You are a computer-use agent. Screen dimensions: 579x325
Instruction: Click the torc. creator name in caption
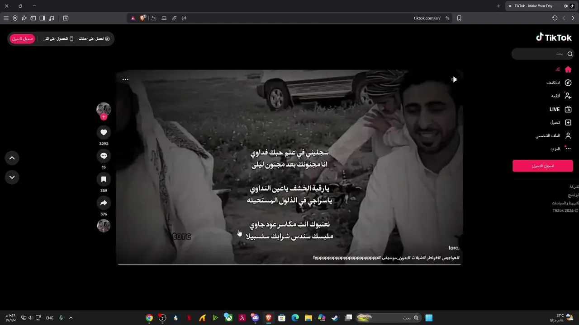pos(454,248)
